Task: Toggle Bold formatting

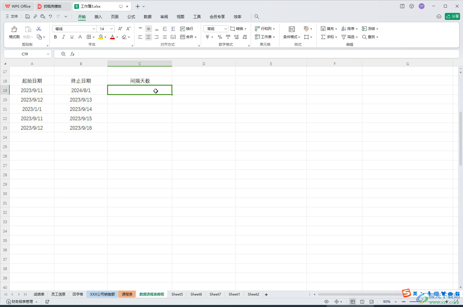Action: pos(55,37)
